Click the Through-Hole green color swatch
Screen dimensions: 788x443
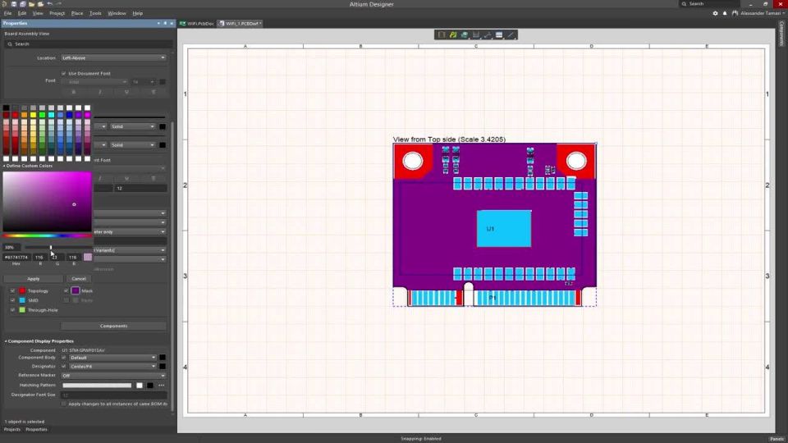pos(22,310)
